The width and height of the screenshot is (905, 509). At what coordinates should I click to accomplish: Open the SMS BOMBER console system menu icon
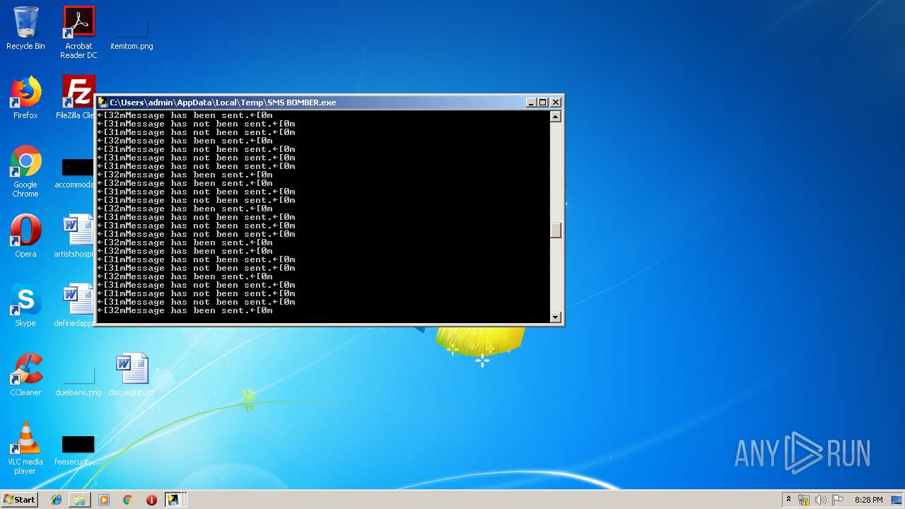click(103, 103)
